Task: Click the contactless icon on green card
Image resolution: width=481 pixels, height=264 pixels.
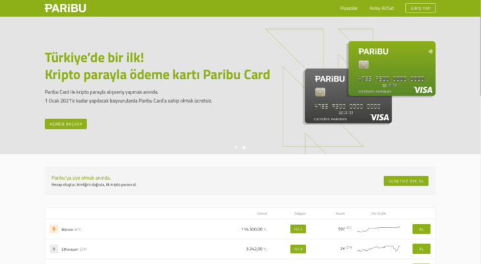Action: [430, 51]
